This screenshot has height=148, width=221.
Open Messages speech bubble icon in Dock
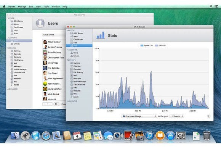click(x=108, y=135)
